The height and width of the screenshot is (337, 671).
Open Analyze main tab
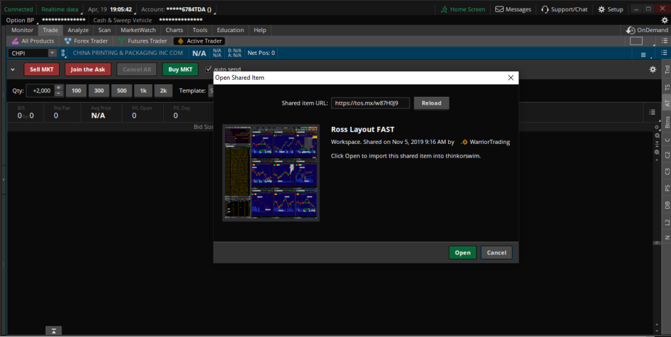coord(78,30)
